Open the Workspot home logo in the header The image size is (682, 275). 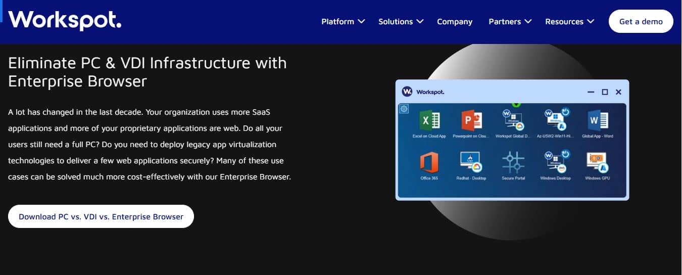(x=65, y=20)
